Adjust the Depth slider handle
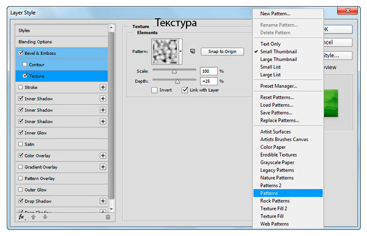Image resolution: width=367 pixels, height=236 pixels. pos(177,81)
